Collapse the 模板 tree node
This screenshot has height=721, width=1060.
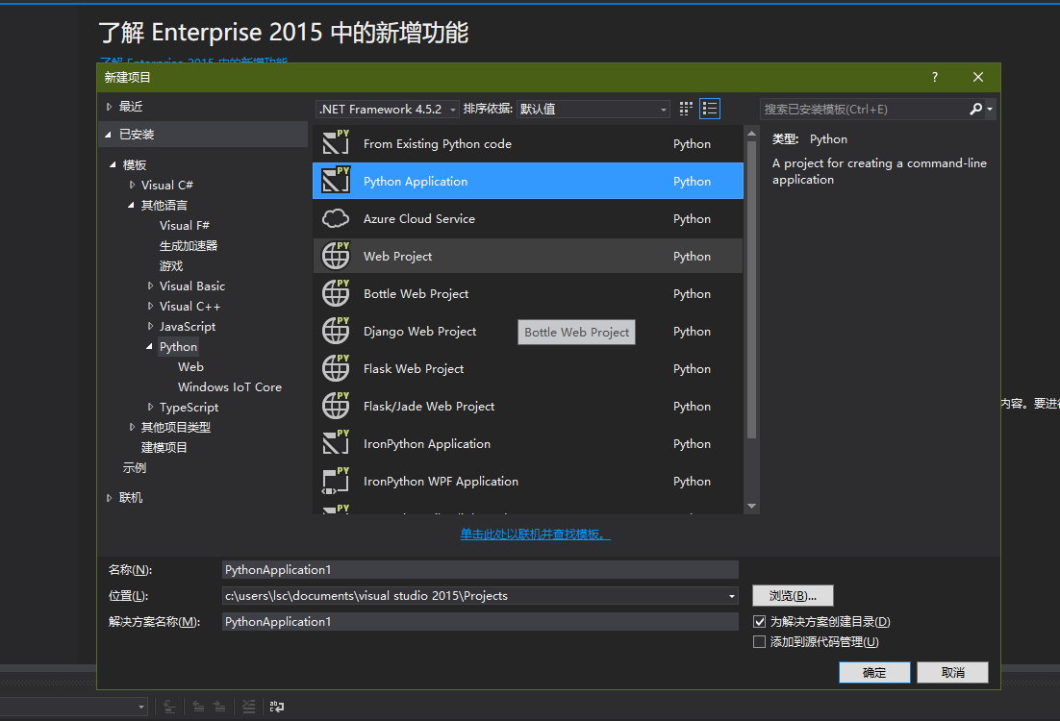pyautogui.click(x=113, y=165)
